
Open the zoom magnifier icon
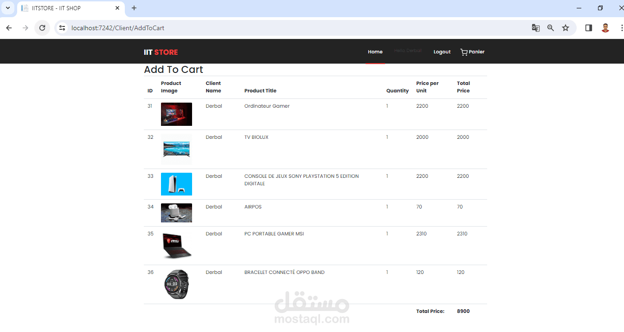tap(551, 28)
